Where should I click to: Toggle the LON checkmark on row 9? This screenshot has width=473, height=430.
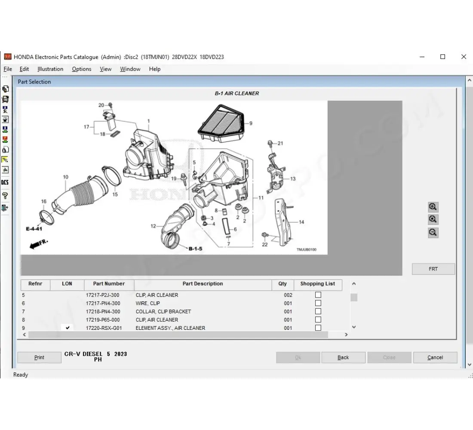point(67,328)
